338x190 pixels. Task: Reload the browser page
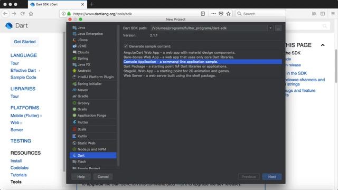[22, 14]
